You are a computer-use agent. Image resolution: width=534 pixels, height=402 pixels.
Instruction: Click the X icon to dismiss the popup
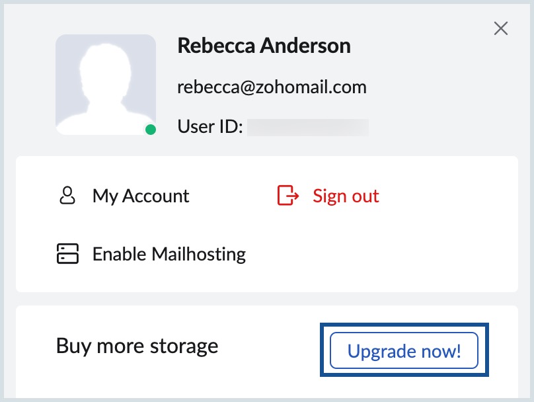(500, 28)
